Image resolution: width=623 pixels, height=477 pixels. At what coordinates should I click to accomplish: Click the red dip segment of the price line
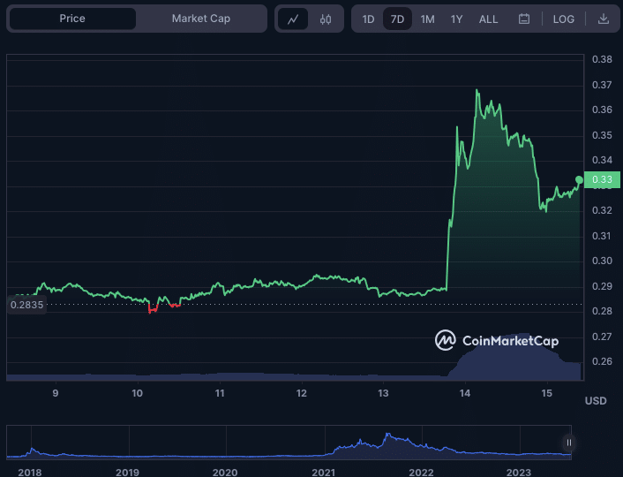pos(153,309)
